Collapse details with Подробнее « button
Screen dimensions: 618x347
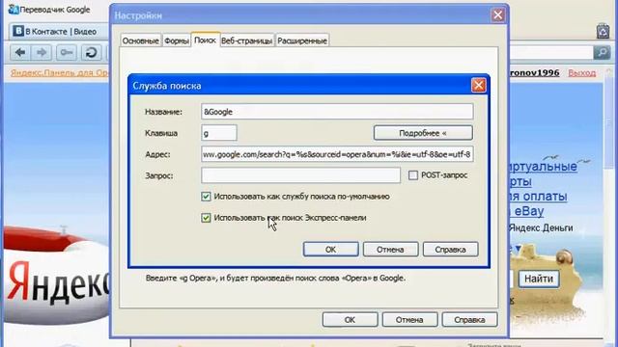click(423, 133)
